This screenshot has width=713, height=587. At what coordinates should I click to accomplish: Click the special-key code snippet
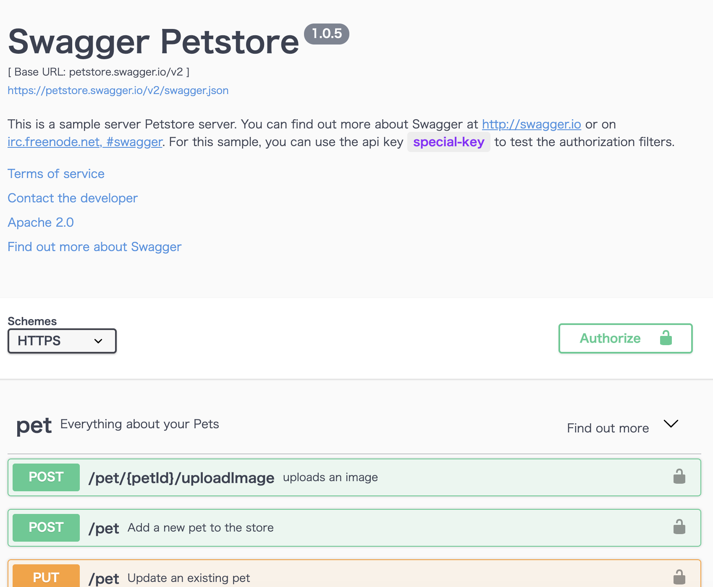coord(448,142)
